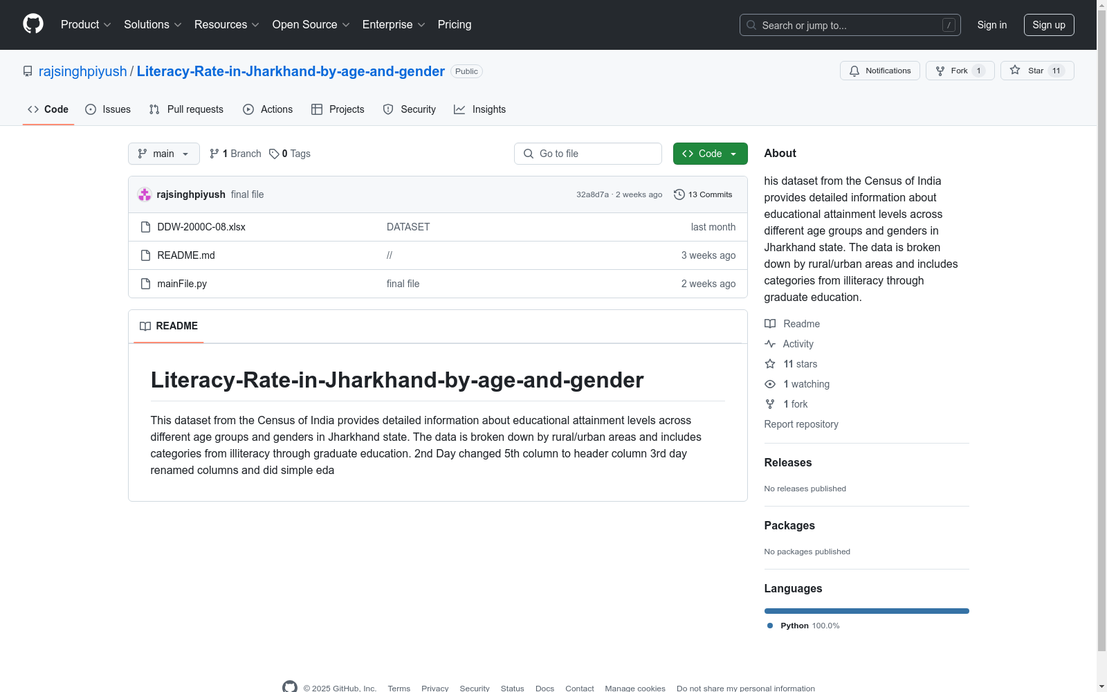Open the DDW-2000C-08.xlsx file
The image size is (1107, 692).
tap(201, 227)
